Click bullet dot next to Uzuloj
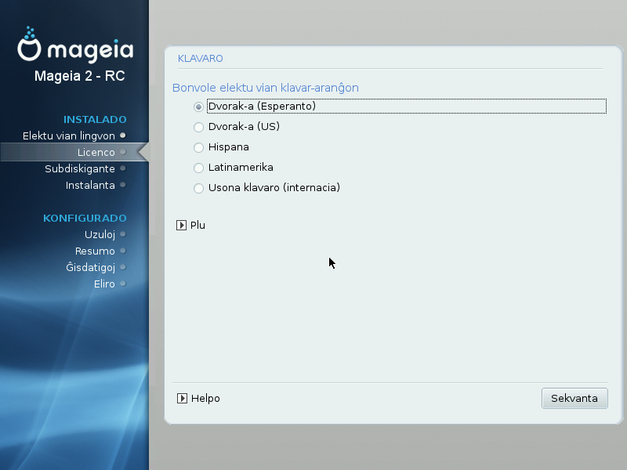Screen dimensions: 627x470 coord(123,234)
